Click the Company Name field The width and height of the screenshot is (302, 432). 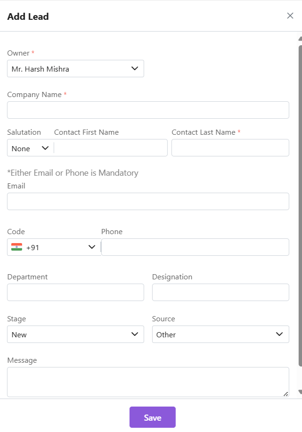coord(148,110)
